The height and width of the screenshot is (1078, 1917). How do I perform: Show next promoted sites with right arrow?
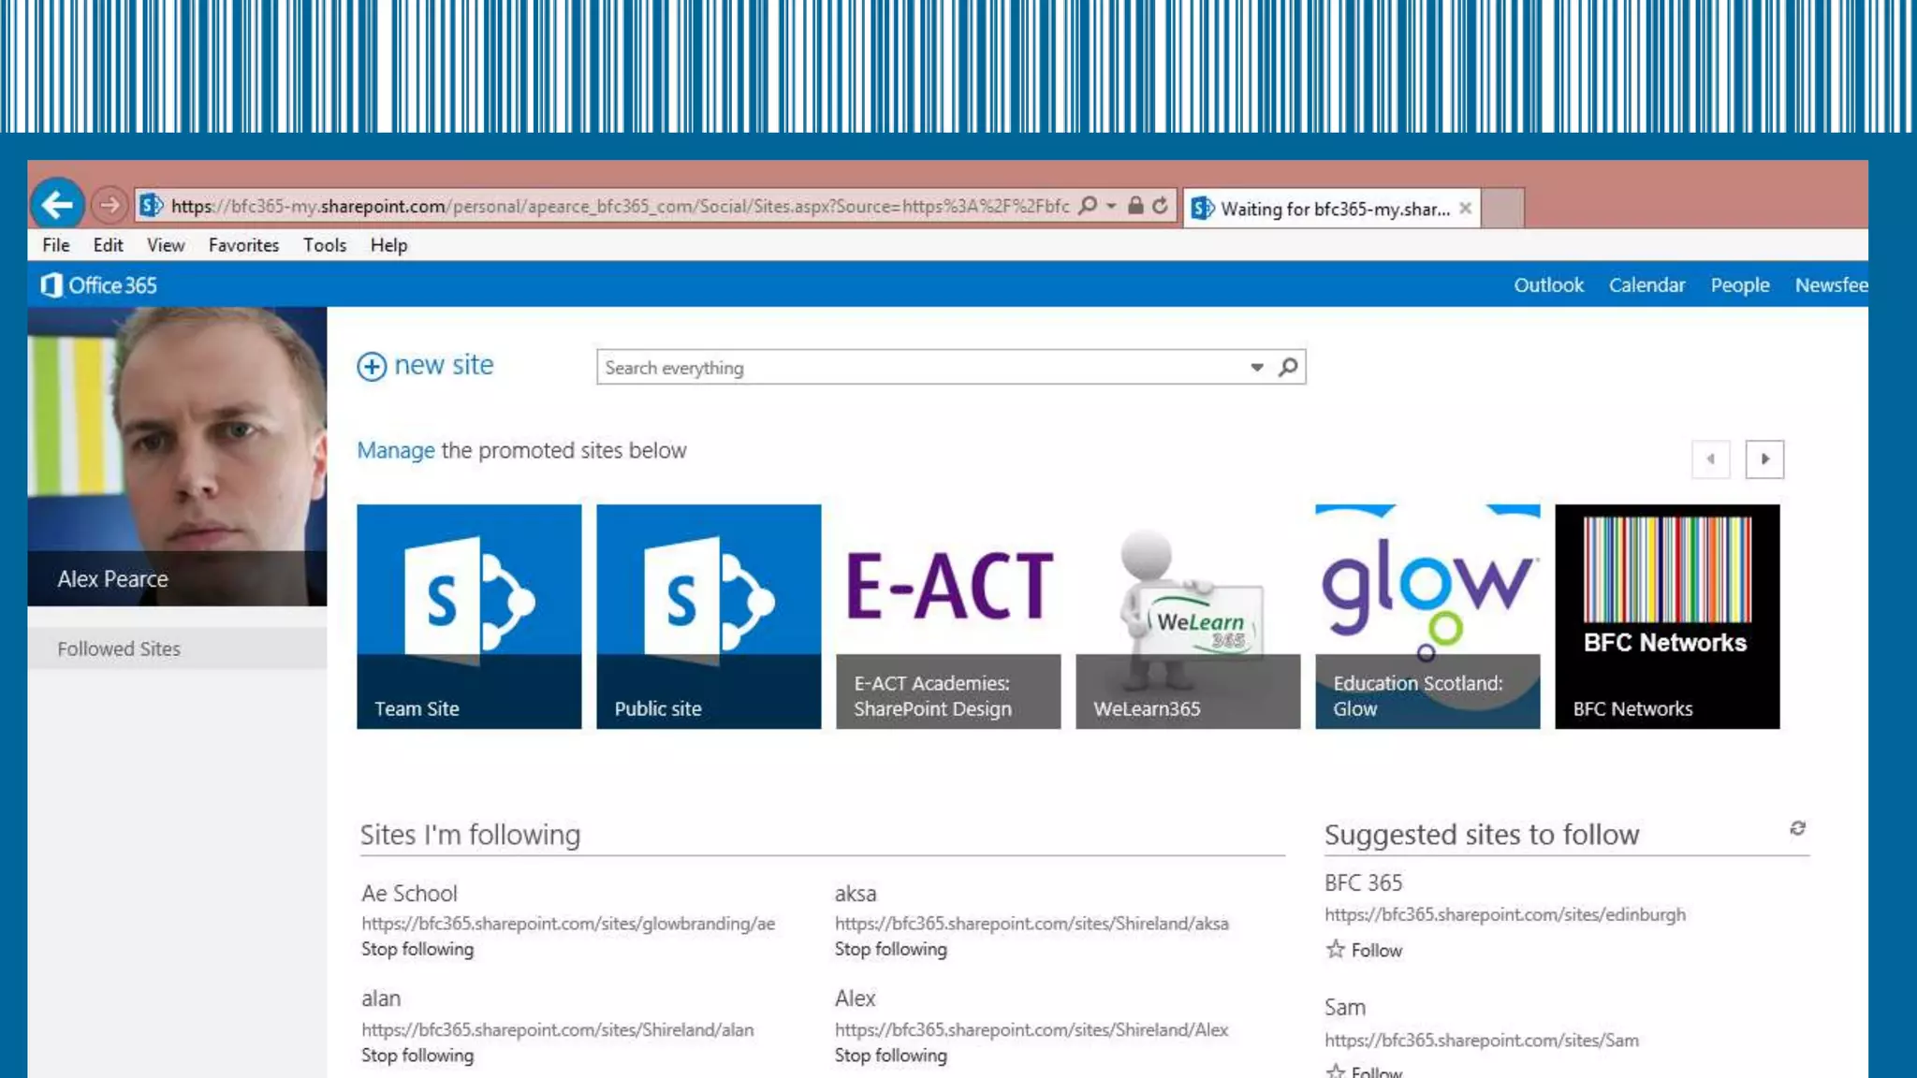[x=1764, y=459]
